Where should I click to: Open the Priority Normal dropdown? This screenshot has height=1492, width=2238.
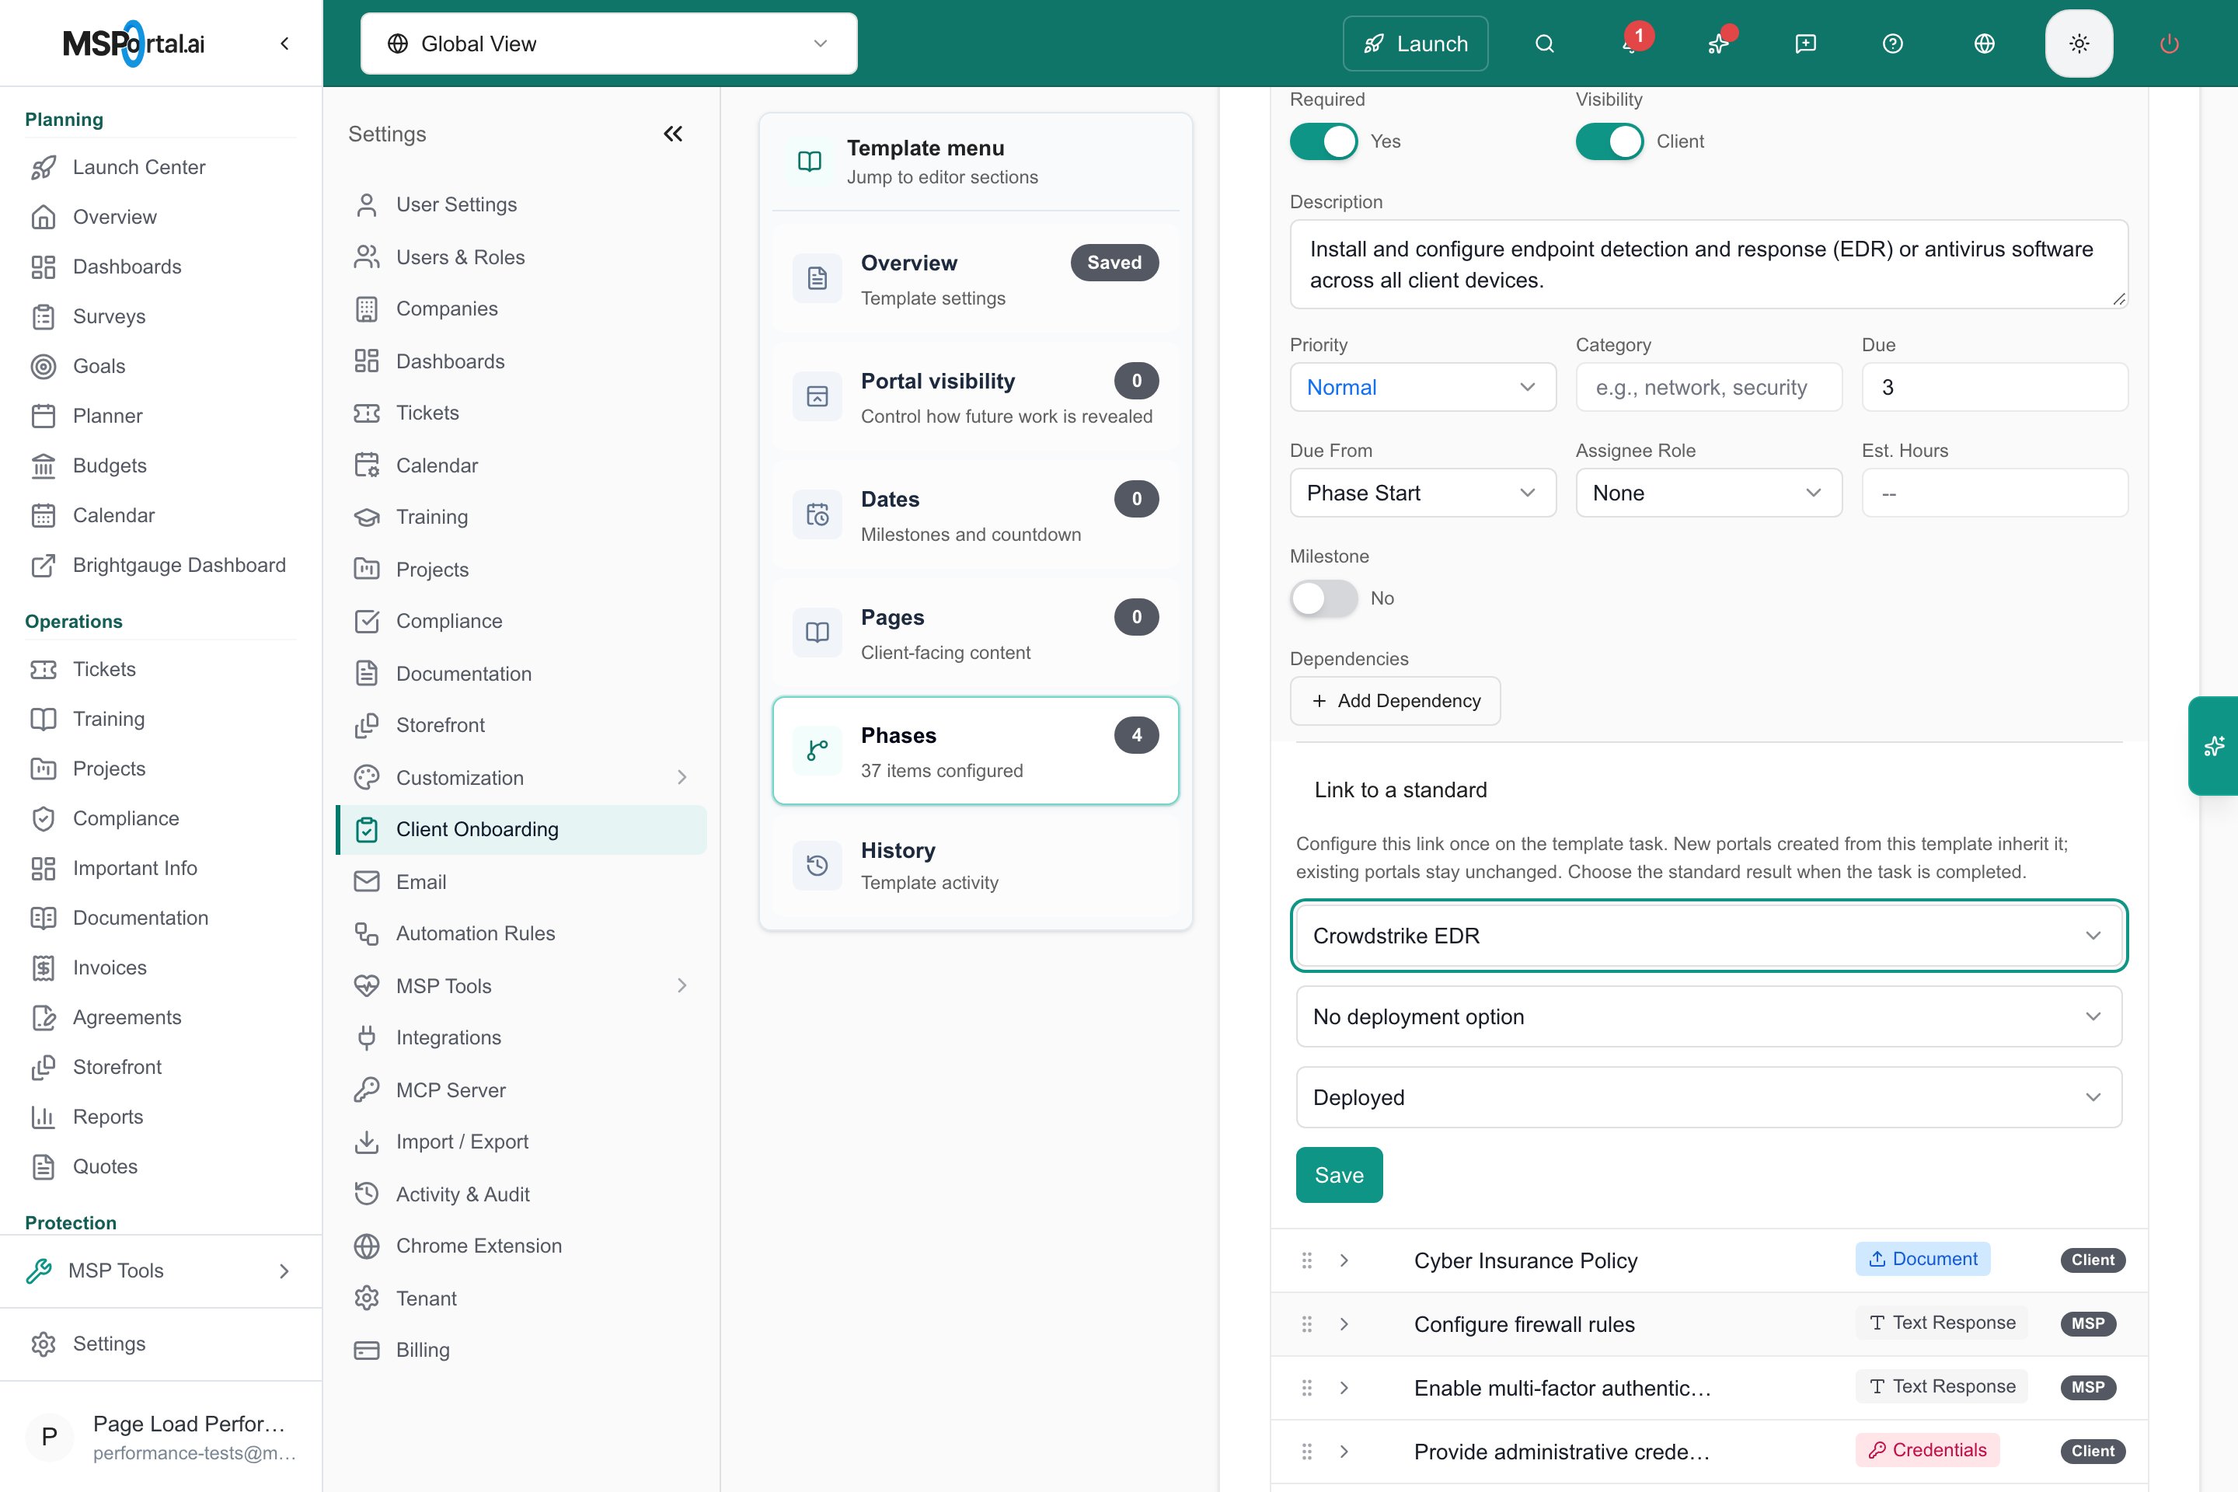pyautogui.click(x=1423, y=387)
